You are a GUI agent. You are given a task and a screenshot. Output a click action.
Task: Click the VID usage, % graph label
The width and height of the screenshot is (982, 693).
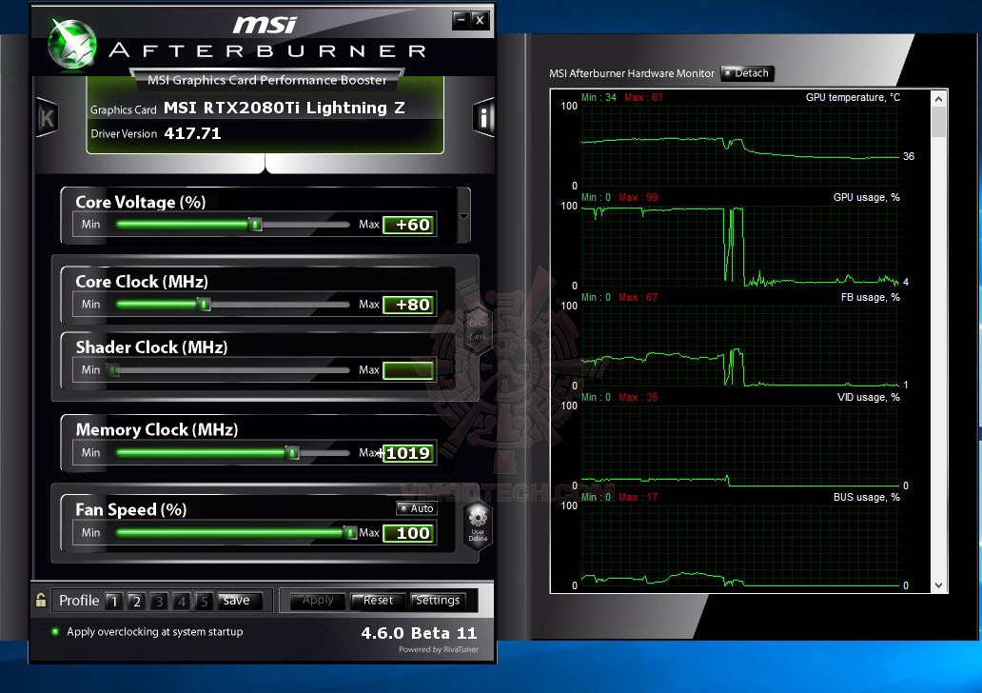coord(868,397)
